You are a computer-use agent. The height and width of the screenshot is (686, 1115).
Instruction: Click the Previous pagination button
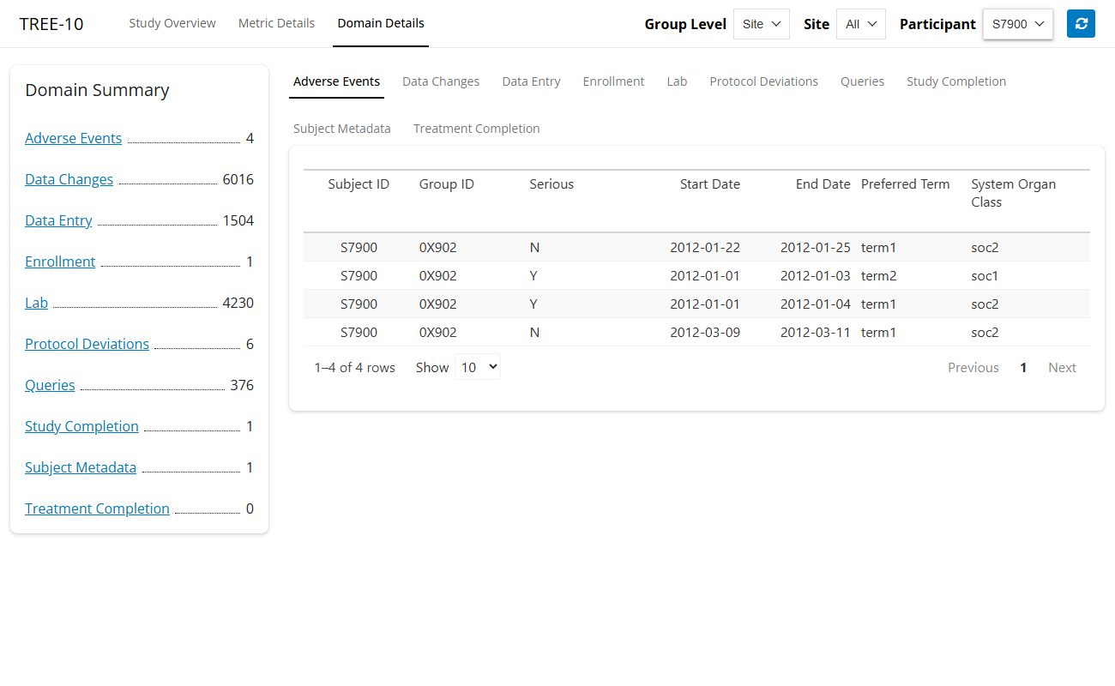point(973,367)
